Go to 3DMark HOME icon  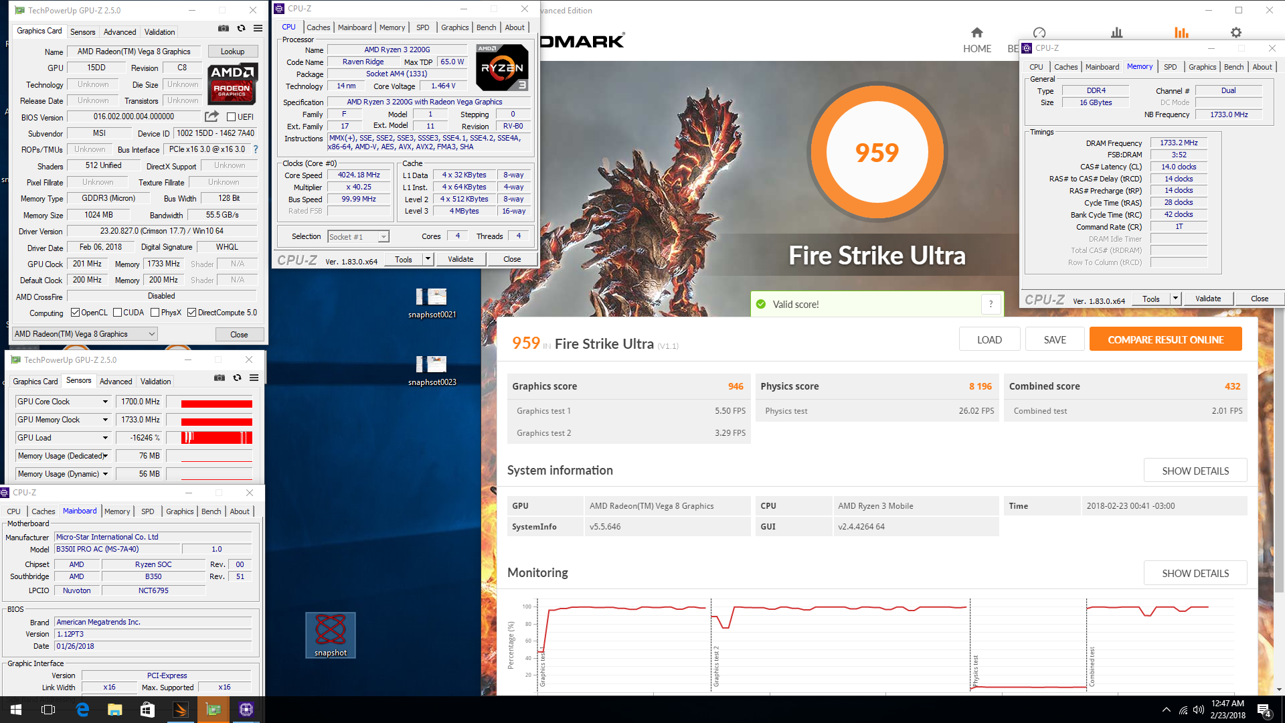point(977,33)
